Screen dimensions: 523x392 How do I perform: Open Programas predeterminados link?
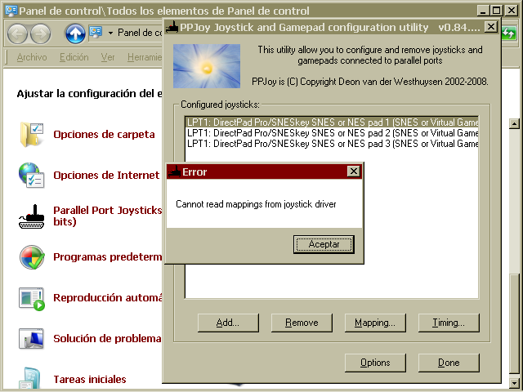(108, 257)
